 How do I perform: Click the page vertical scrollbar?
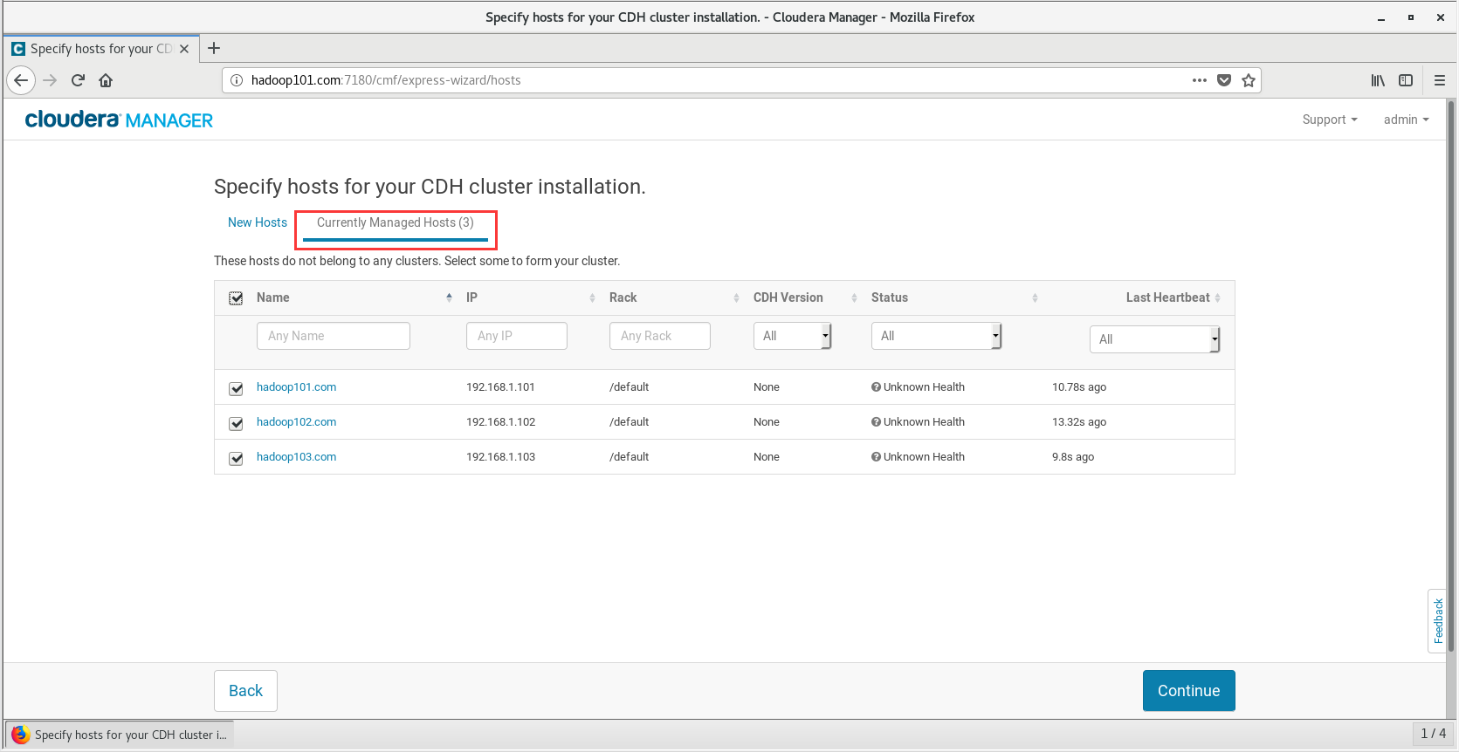(x=1451, y=375)
